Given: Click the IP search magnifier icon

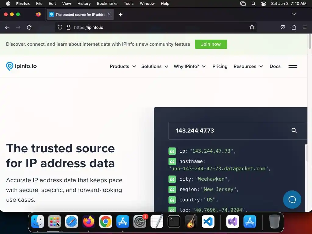Looking at the screenshot, I should pos(294,130).
